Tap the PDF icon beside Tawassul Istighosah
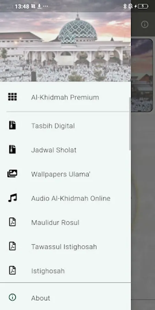The image size is (155, 310). click(12, 246)
